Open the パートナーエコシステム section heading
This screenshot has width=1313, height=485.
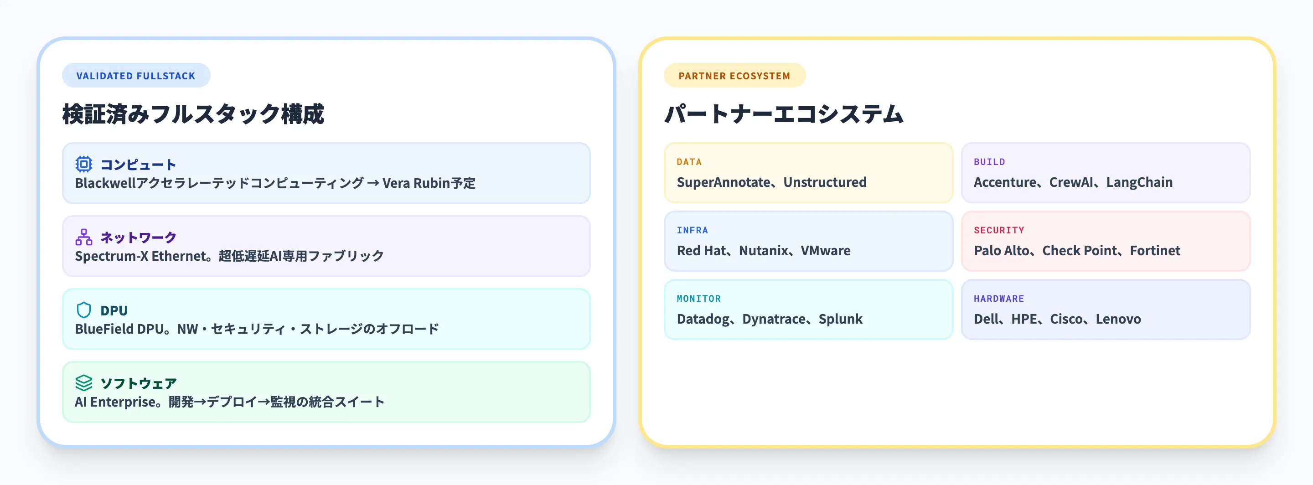[x=783, y=113]
